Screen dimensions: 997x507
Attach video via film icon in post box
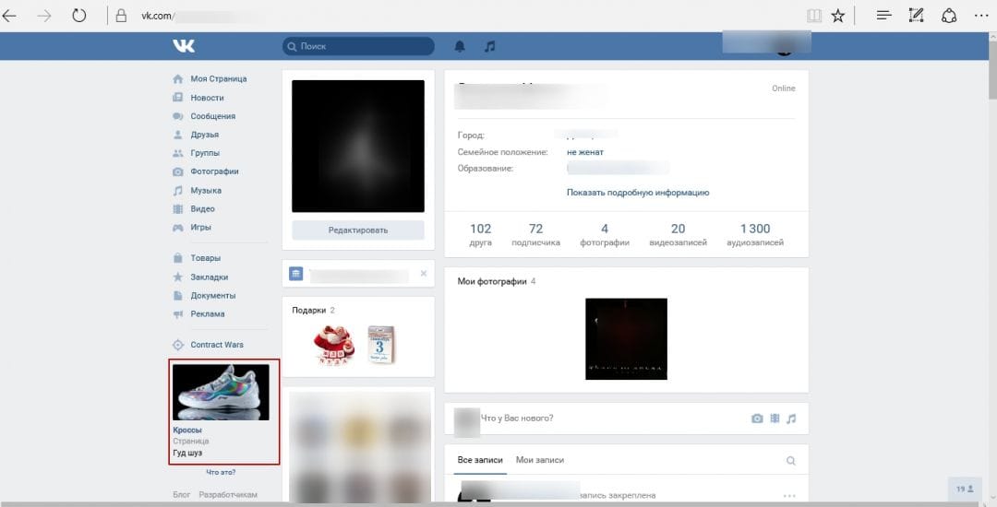click(774, 419)
